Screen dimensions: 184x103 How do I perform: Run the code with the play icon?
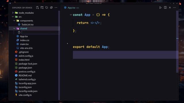160,8
